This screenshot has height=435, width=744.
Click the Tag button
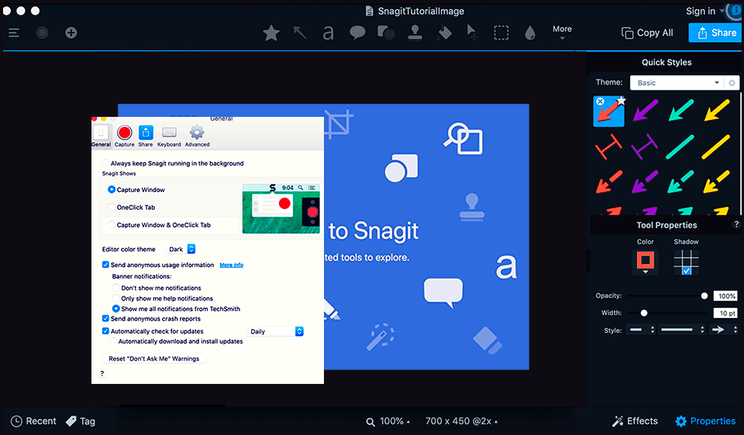81,421
